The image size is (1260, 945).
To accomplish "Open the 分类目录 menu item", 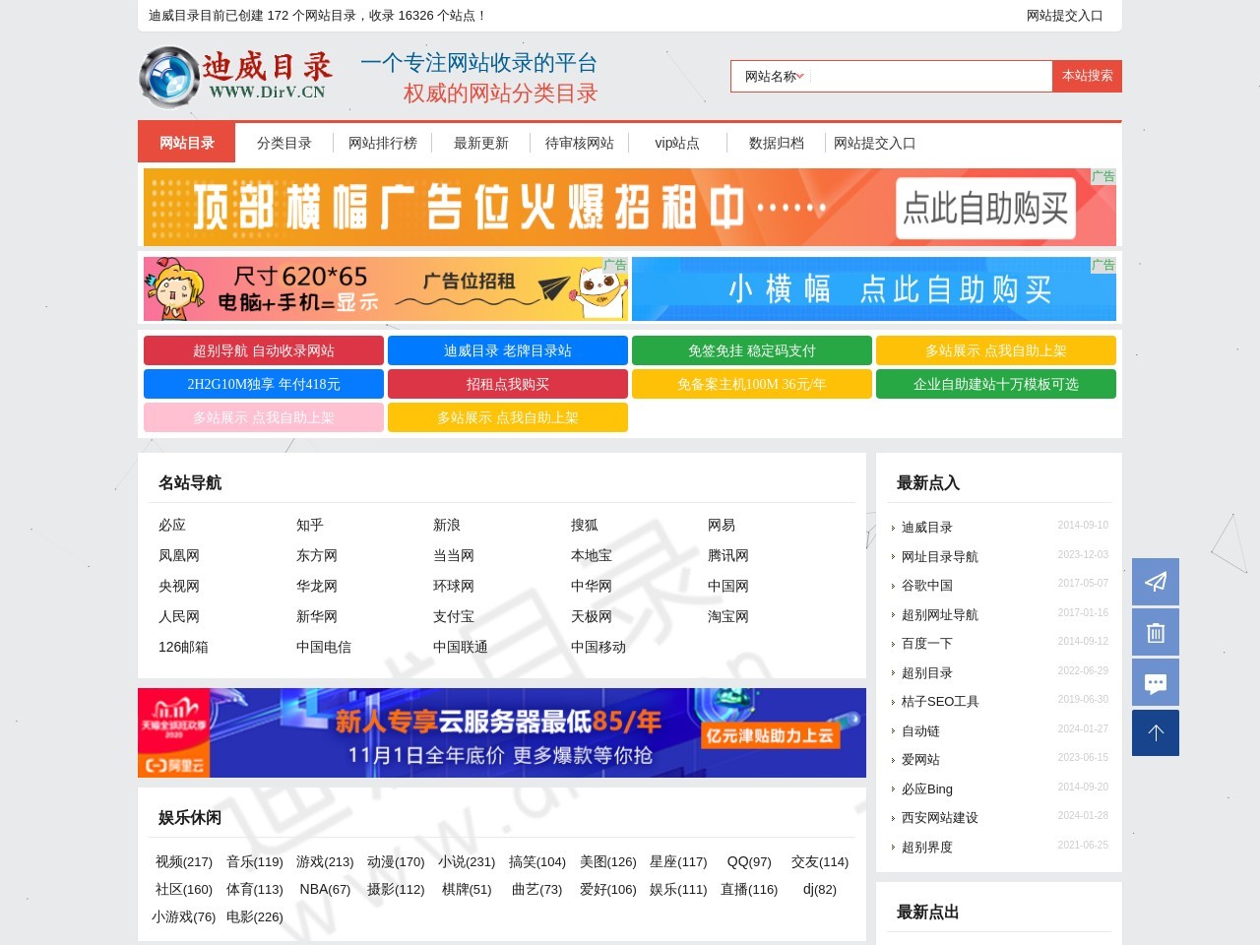I will 283,143.
